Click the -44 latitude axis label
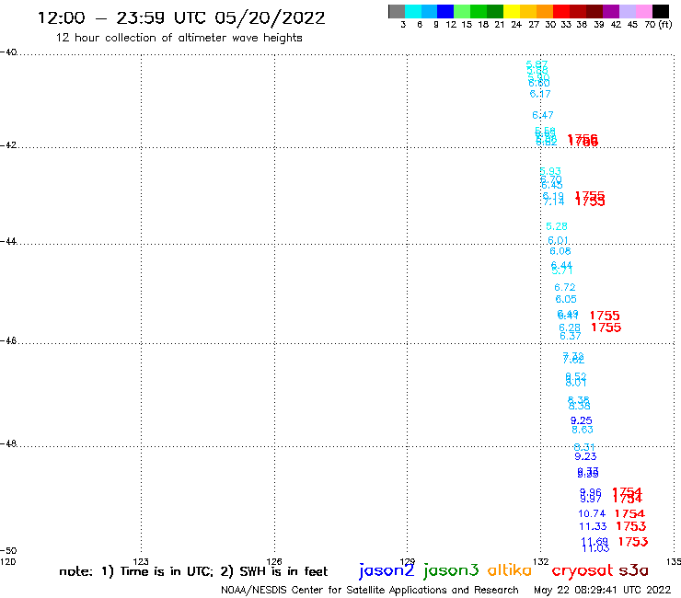This screenshot has width=681, height=598. pyautogui.click(x=8, y=241)
